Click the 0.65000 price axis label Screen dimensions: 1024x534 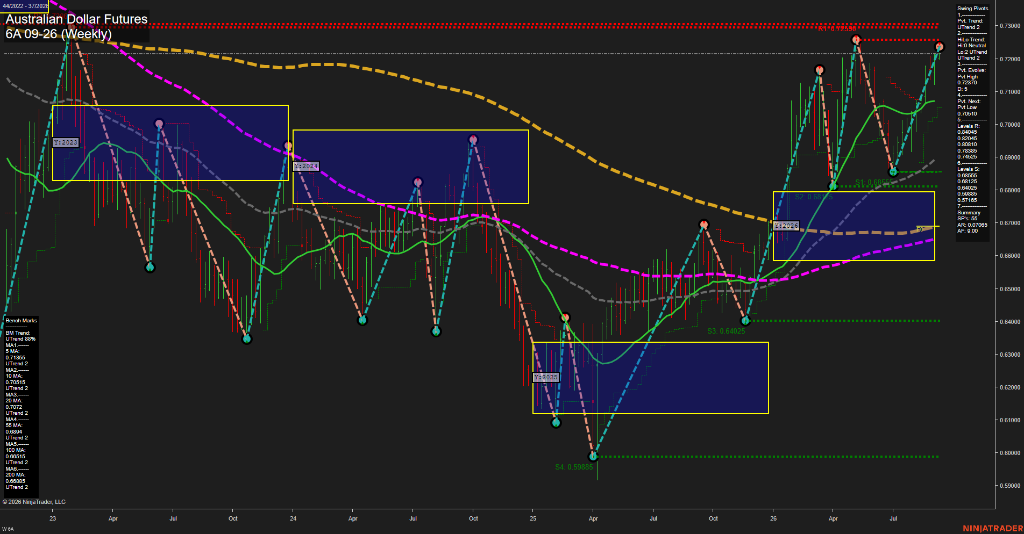pyautogui.click(x=1009, y=289)
